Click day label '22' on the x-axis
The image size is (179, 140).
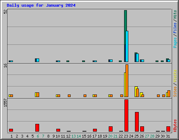pyautogui.click(x=121, y=136)
